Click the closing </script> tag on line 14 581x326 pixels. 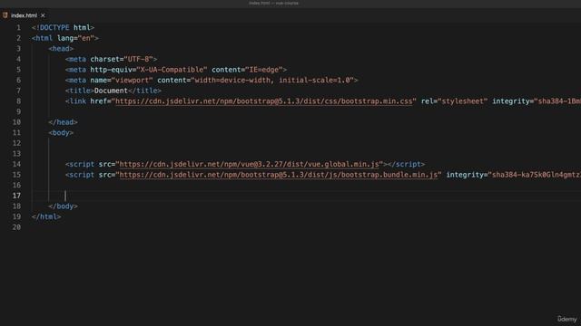coord(406,164)
